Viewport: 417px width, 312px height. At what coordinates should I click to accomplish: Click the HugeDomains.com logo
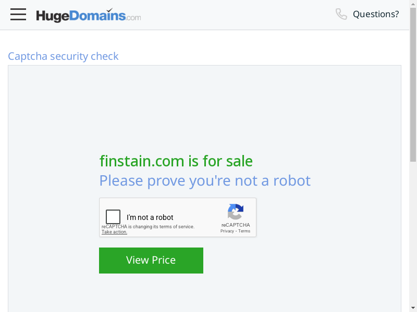coord(88,16)
